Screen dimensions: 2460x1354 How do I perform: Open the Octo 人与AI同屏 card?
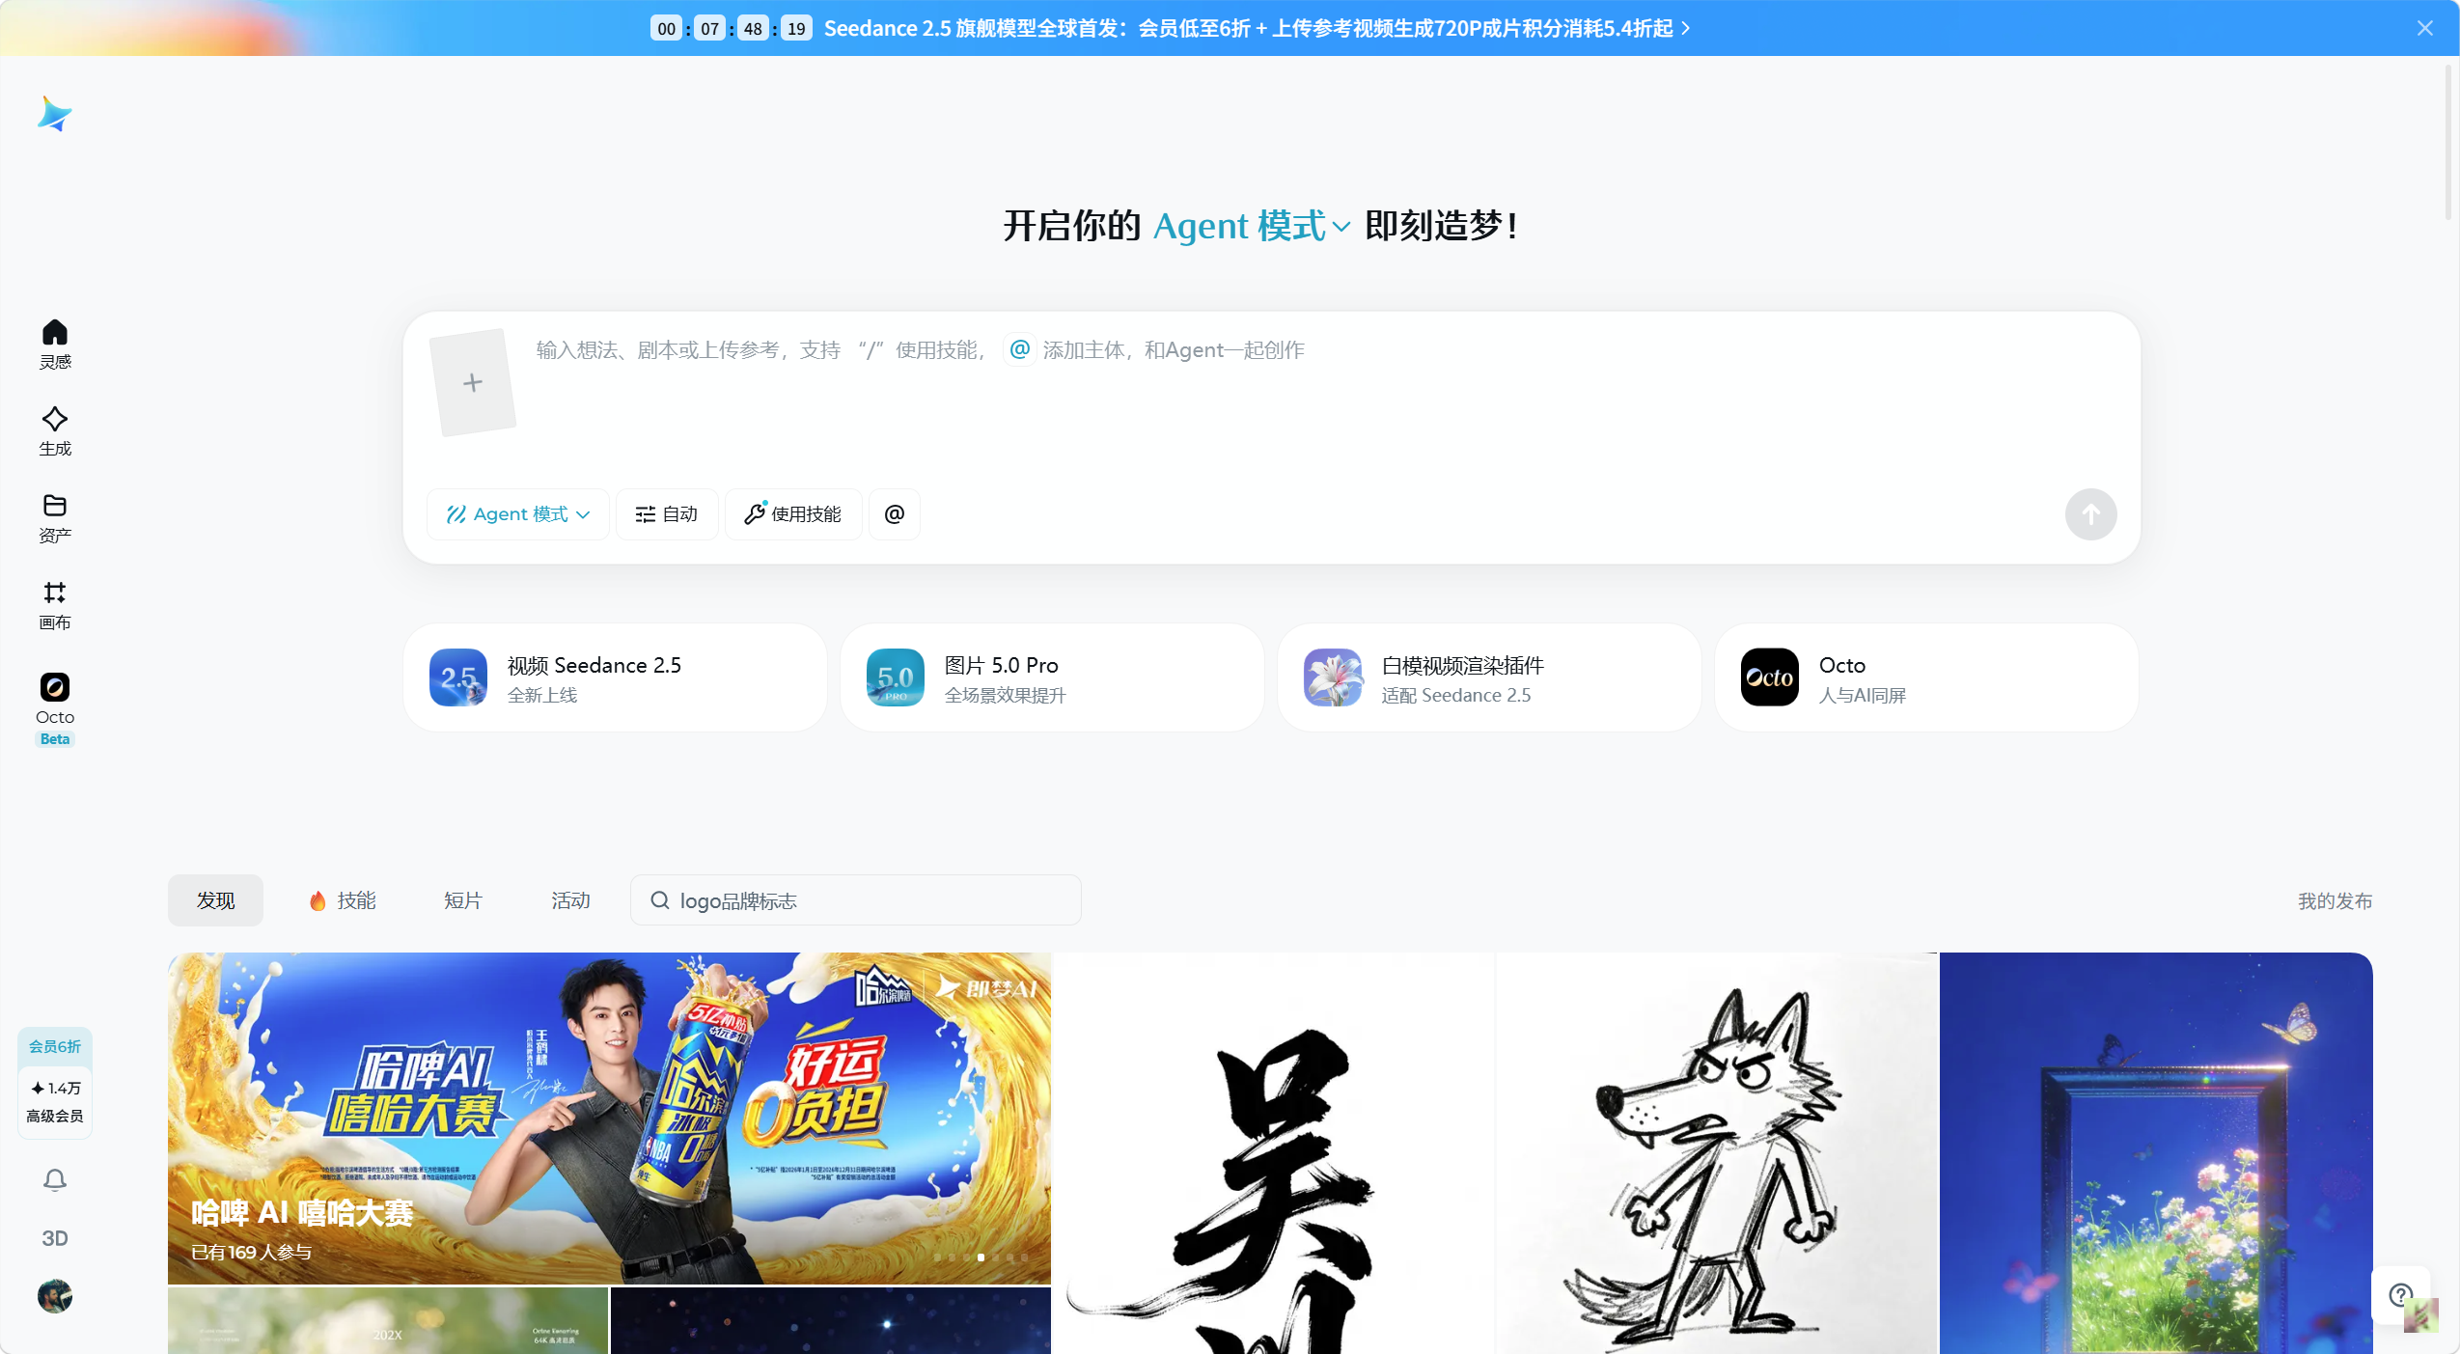(1926, 677)
